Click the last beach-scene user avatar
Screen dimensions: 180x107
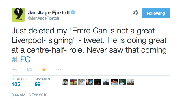tap(131, 82)
